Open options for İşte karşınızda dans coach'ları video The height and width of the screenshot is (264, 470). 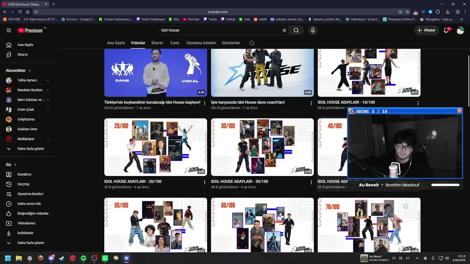pos(311,103)
